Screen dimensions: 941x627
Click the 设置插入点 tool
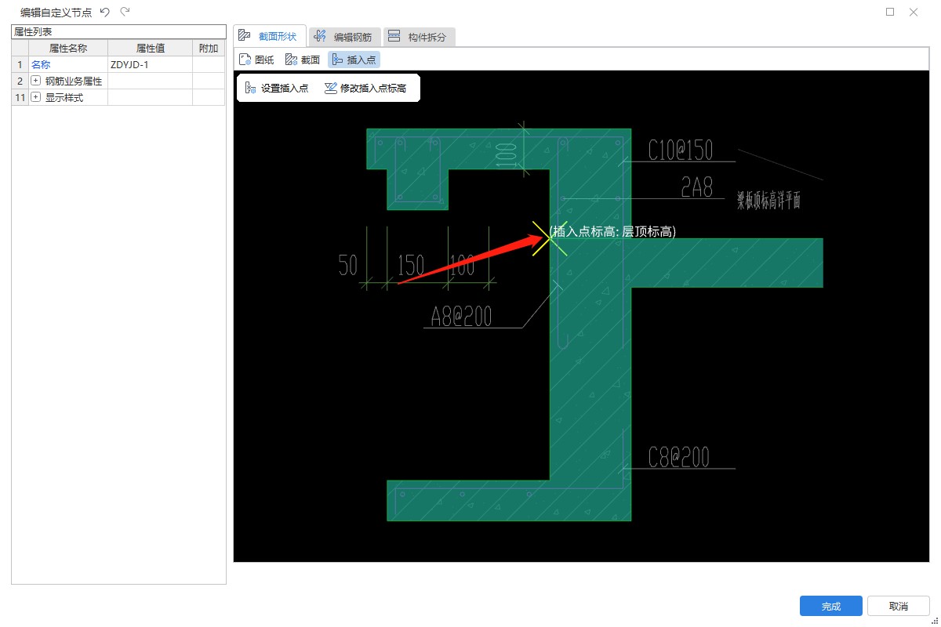pos(277,89)
